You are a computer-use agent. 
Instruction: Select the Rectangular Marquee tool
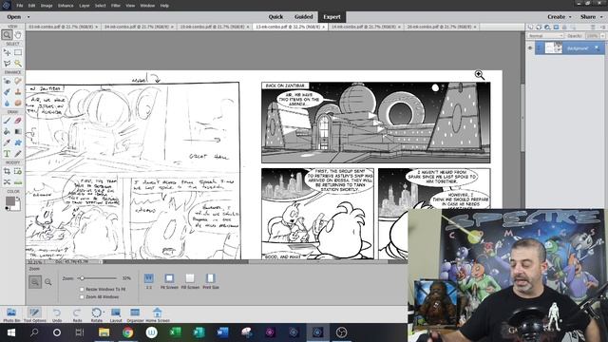pyautogui.click(x=18, y=52)
